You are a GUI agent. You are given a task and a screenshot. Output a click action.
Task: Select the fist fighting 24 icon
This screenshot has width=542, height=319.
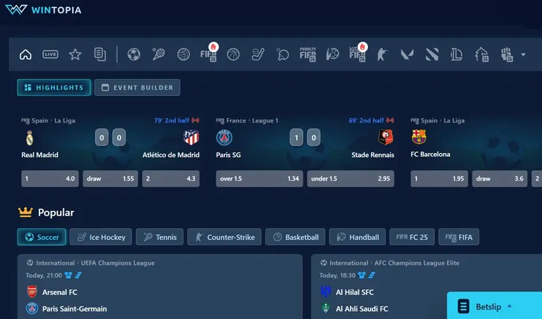(x=507, y=54)
